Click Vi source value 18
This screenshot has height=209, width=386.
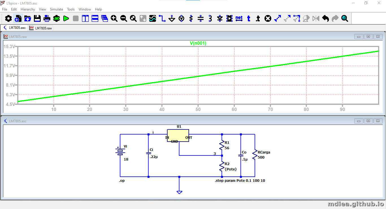click(126, 159)
